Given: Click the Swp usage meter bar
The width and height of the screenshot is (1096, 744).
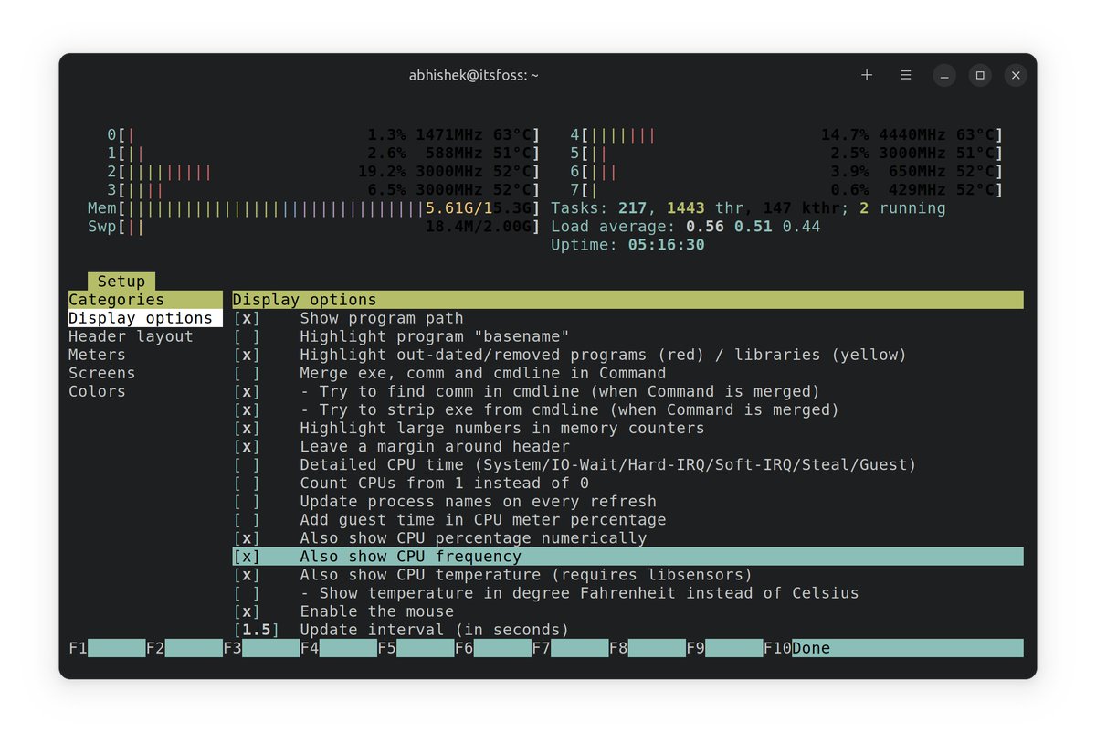Looking at the screenshot, I should click(x=313, y=227).
